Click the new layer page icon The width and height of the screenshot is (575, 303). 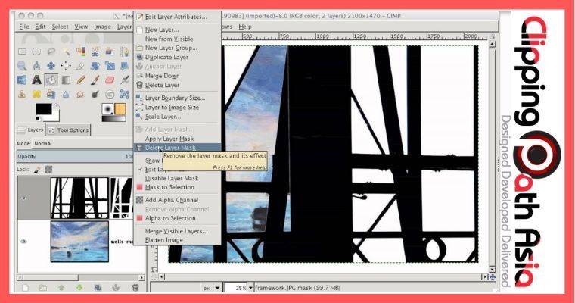click(x=25, y=288)
